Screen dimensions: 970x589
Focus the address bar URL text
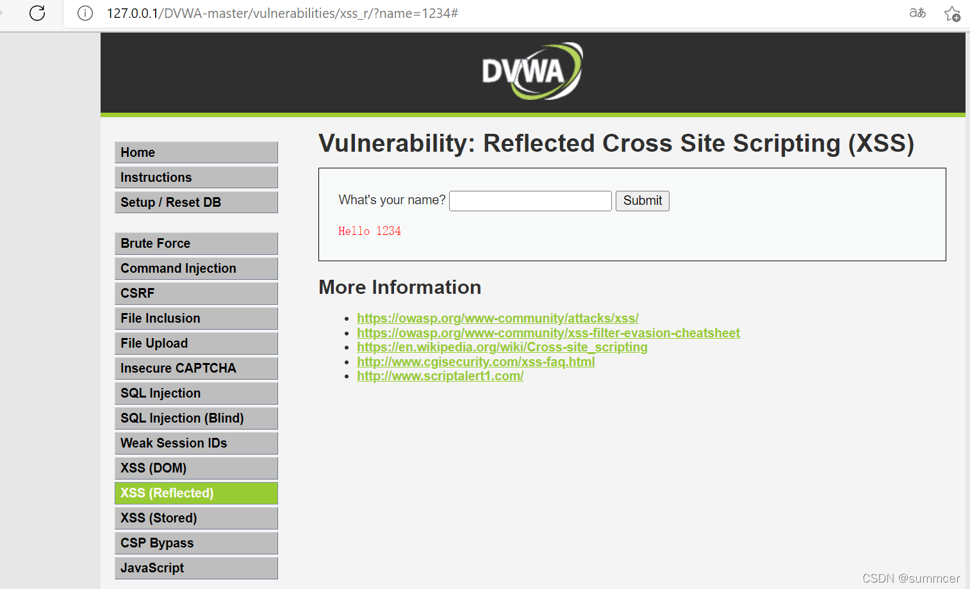(282, 13)
